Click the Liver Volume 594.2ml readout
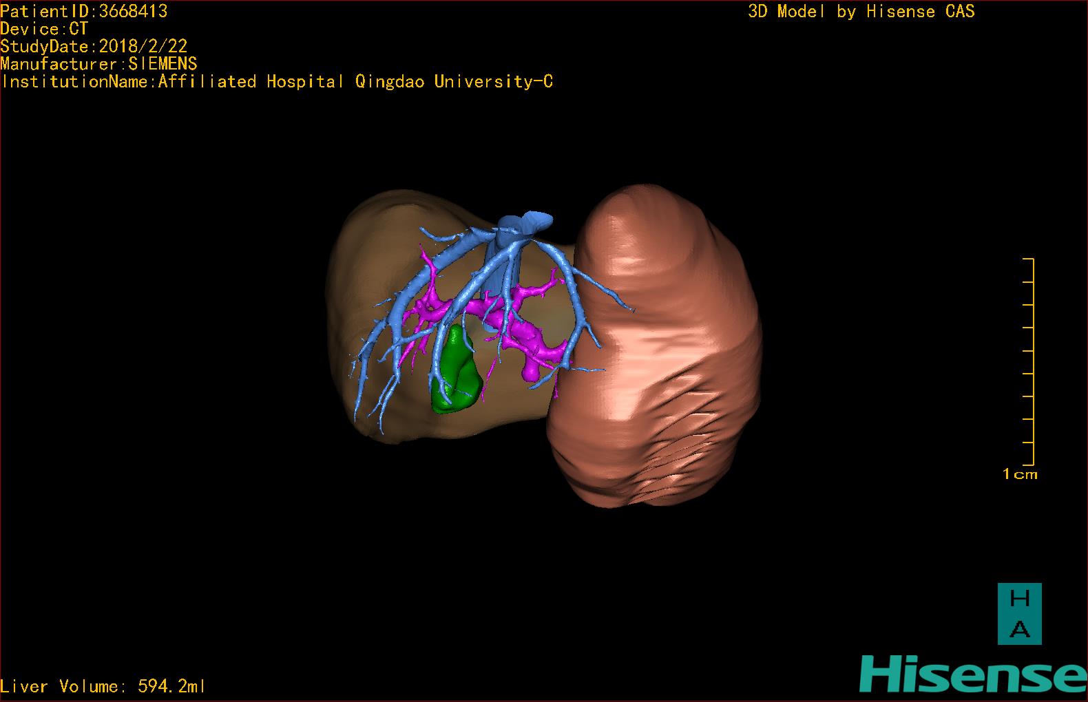The image size is (1088, 702). pyautogui.click(x=103, y=686)
